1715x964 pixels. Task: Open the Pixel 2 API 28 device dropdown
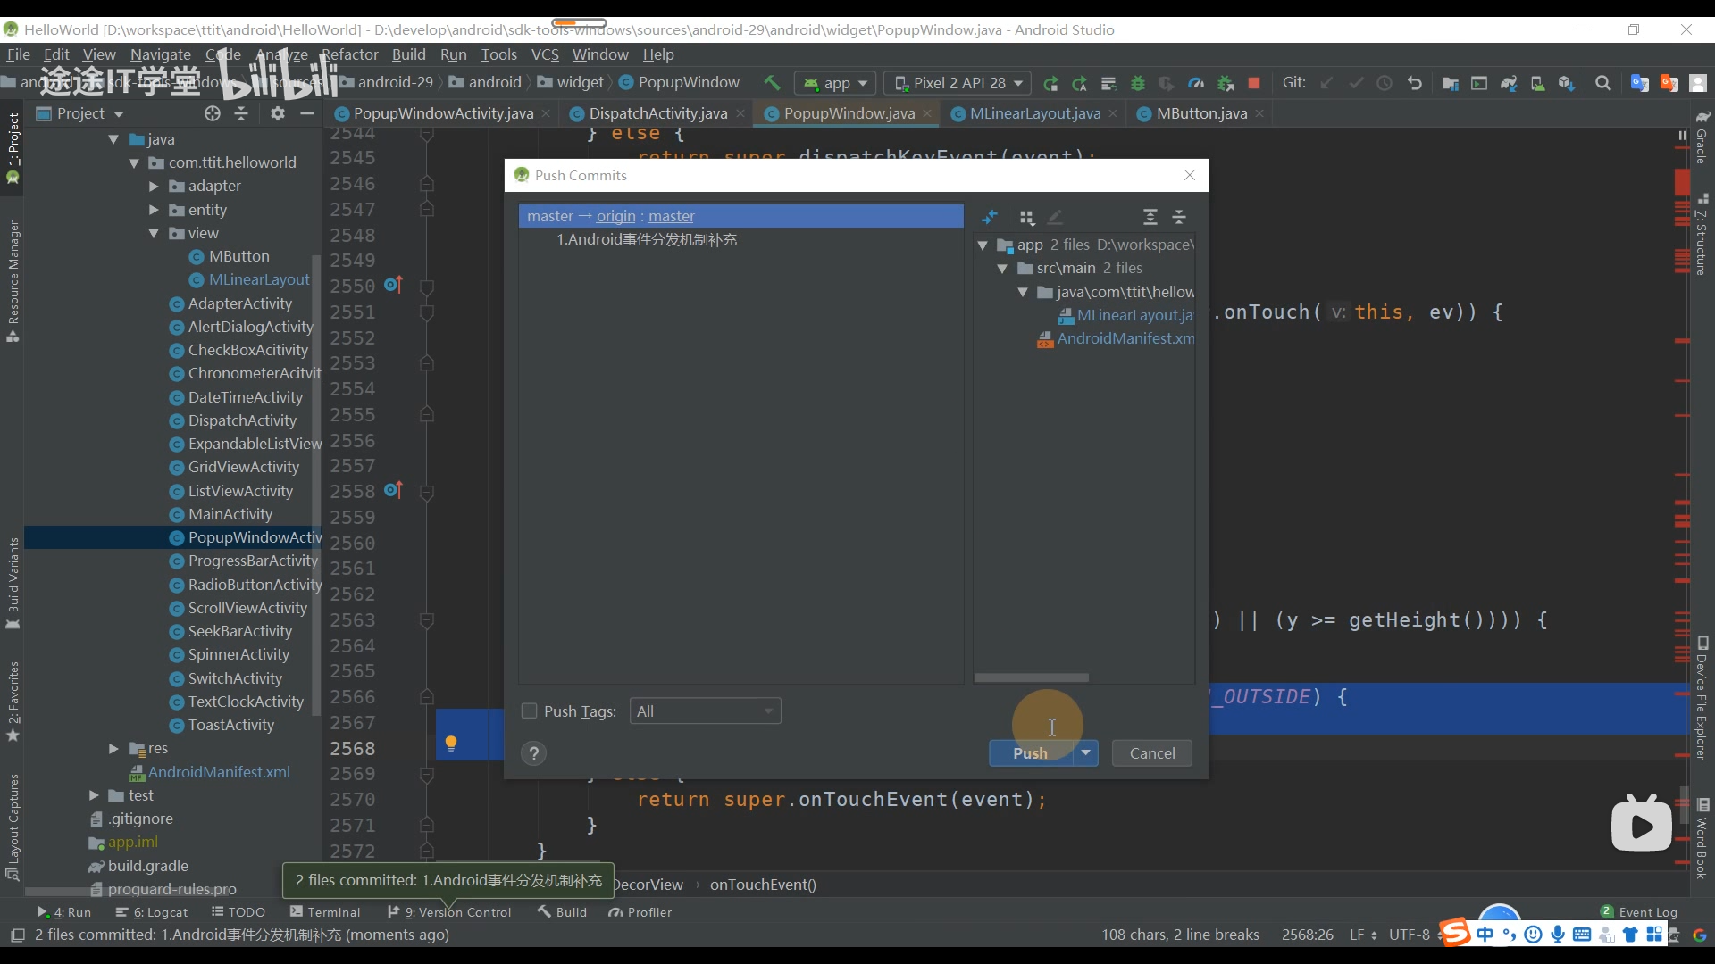pos(958,83)
